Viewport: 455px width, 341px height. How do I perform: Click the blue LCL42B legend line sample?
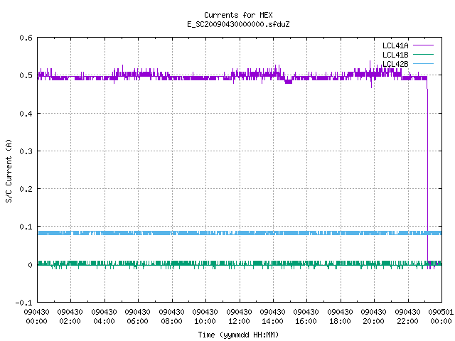click(x=423, y=63)
